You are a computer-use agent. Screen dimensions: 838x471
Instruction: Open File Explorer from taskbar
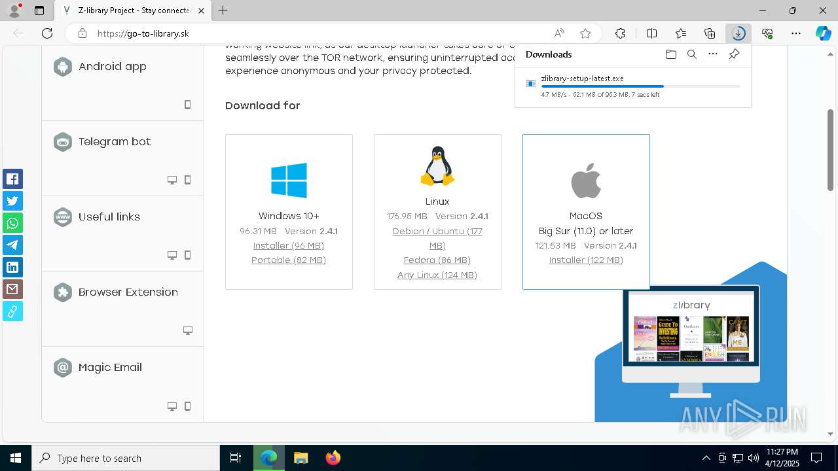[301, 458]
